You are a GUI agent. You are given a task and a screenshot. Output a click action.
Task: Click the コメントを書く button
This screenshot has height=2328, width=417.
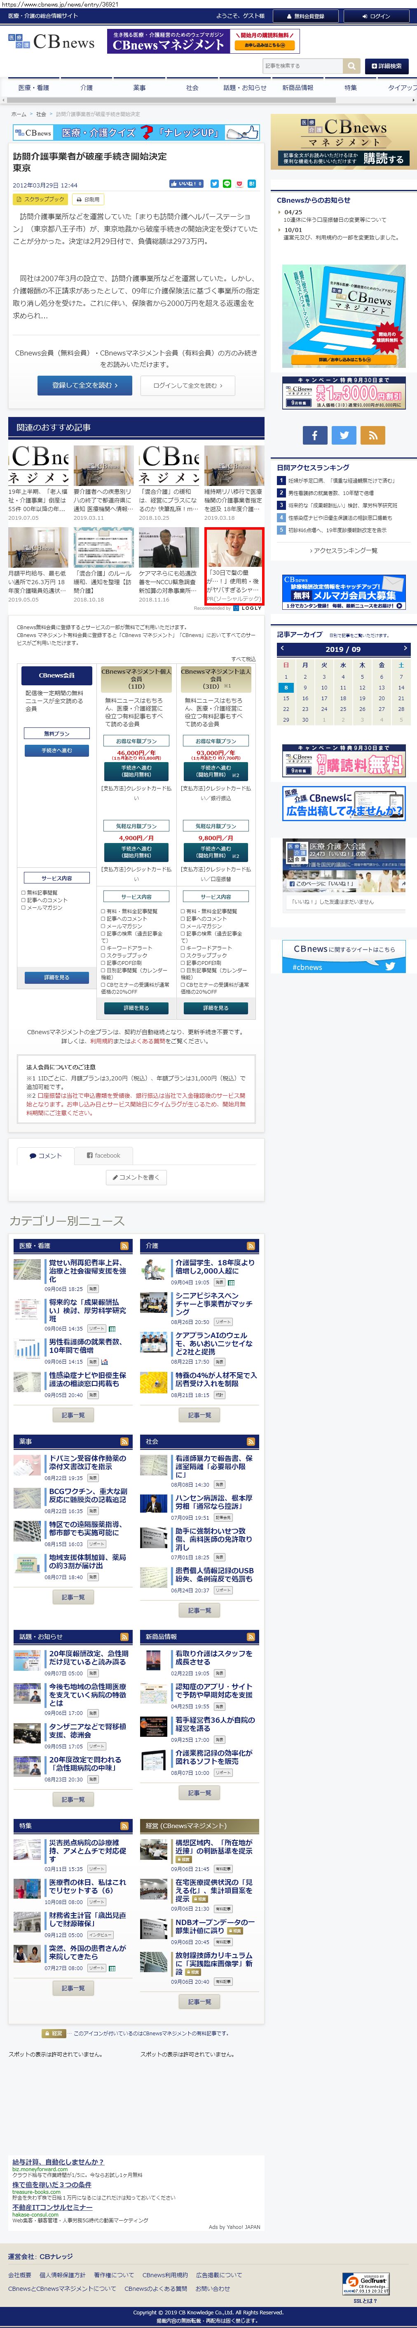[136, 1177]
